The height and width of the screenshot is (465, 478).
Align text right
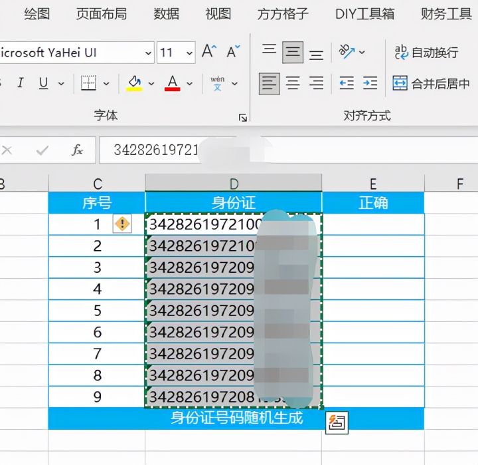coord(316,83)
